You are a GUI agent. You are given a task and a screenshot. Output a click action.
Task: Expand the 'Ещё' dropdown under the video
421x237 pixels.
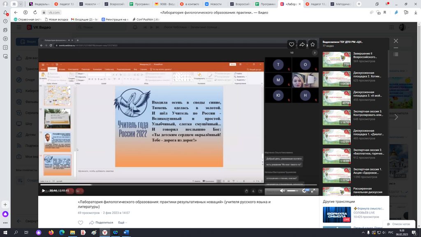pyautogui.click(x=122, y=223)
